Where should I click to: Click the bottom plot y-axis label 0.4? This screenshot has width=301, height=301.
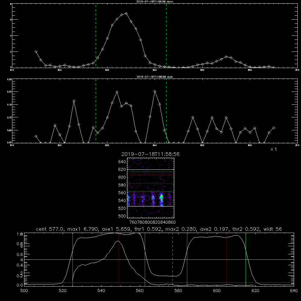point(20,265)
